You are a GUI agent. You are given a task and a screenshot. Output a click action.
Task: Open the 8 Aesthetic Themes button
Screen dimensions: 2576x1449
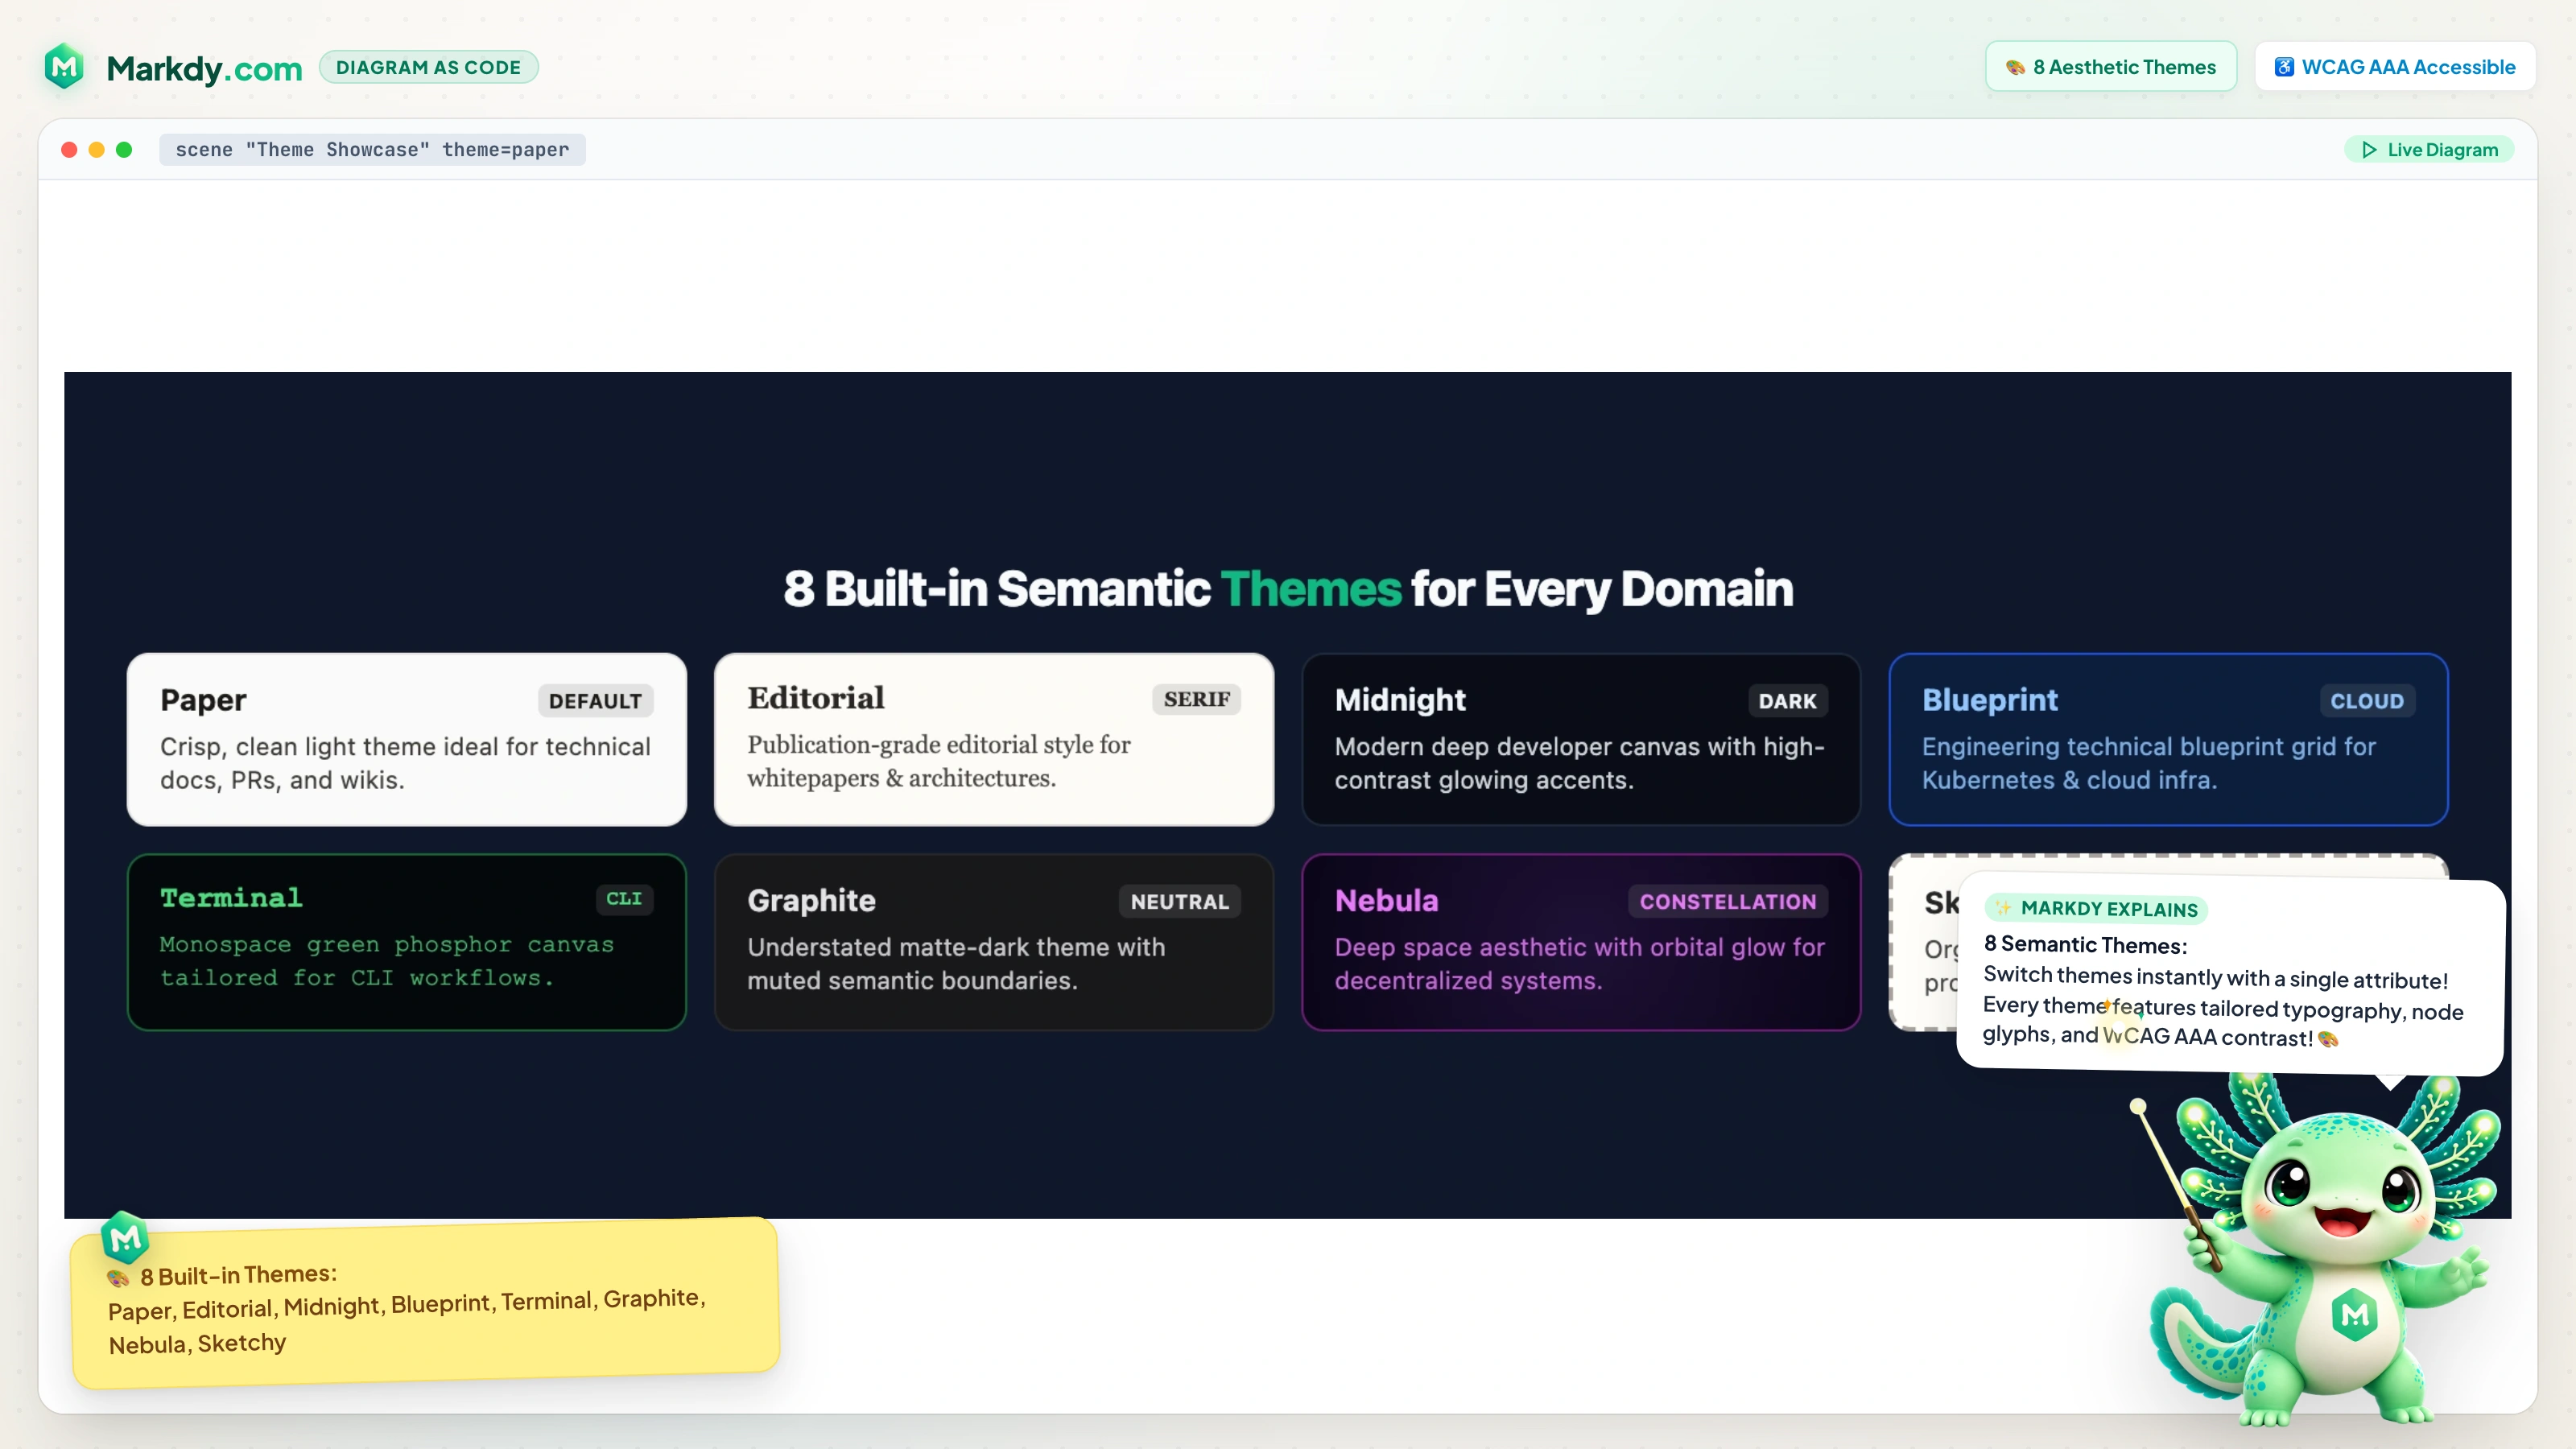(x=2111, y=67)
